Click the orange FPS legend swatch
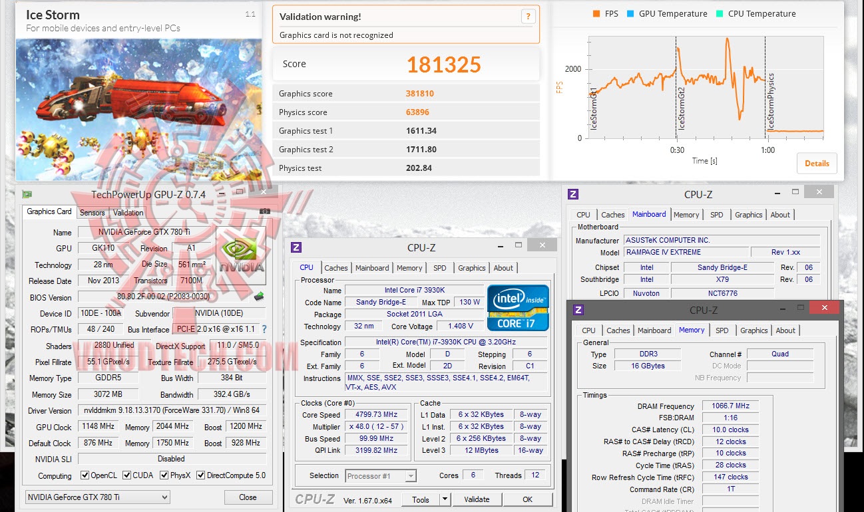The width and height of the screenshot is (864, 512). click(595, 13)
